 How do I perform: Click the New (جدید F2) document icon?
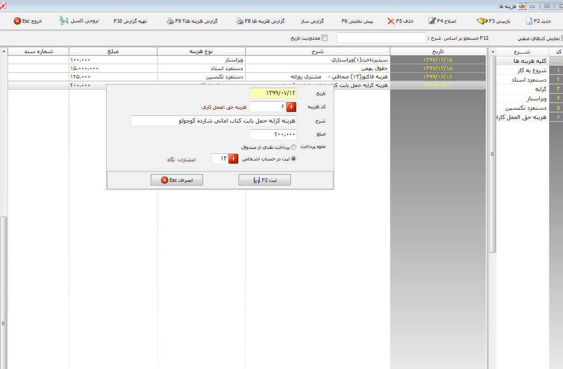pos(529,21)
